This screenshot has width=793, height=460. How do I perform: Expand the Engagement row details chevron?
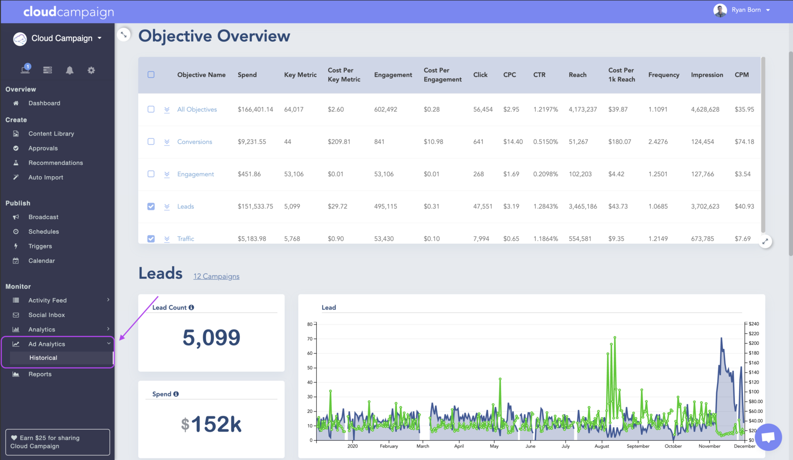[x=167, y=175]
